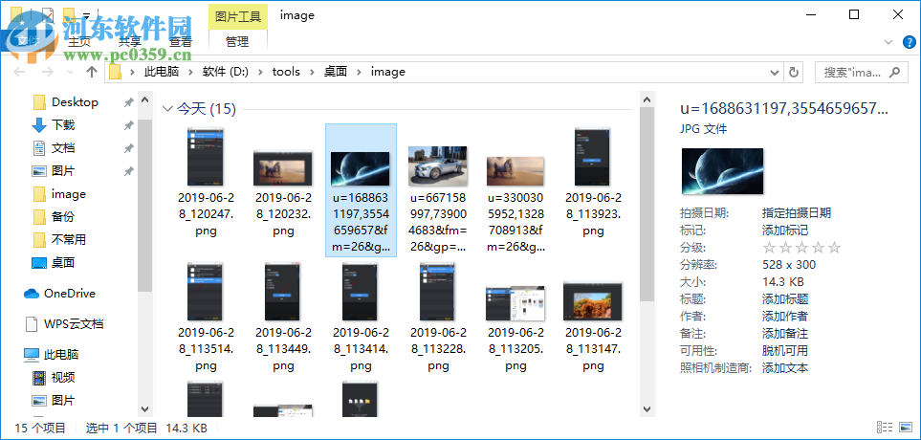Open recent locations dropdown arrow
921x440 pixels.
point(71,73)
